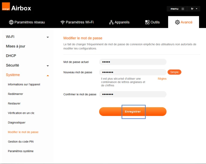Open Mises à jour in sidebar
This screenshot has width=206, height=164.
point(16,46)
